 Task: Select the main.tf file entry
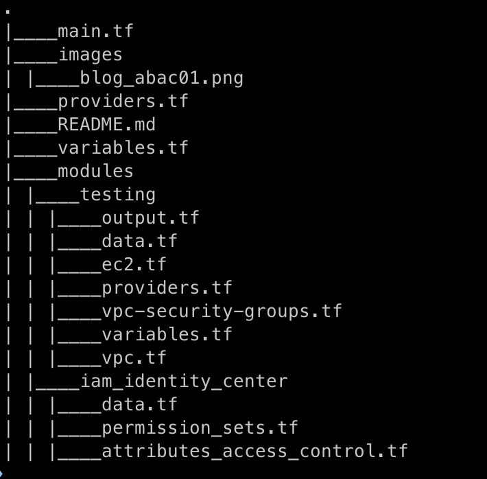tap(95, 32)
